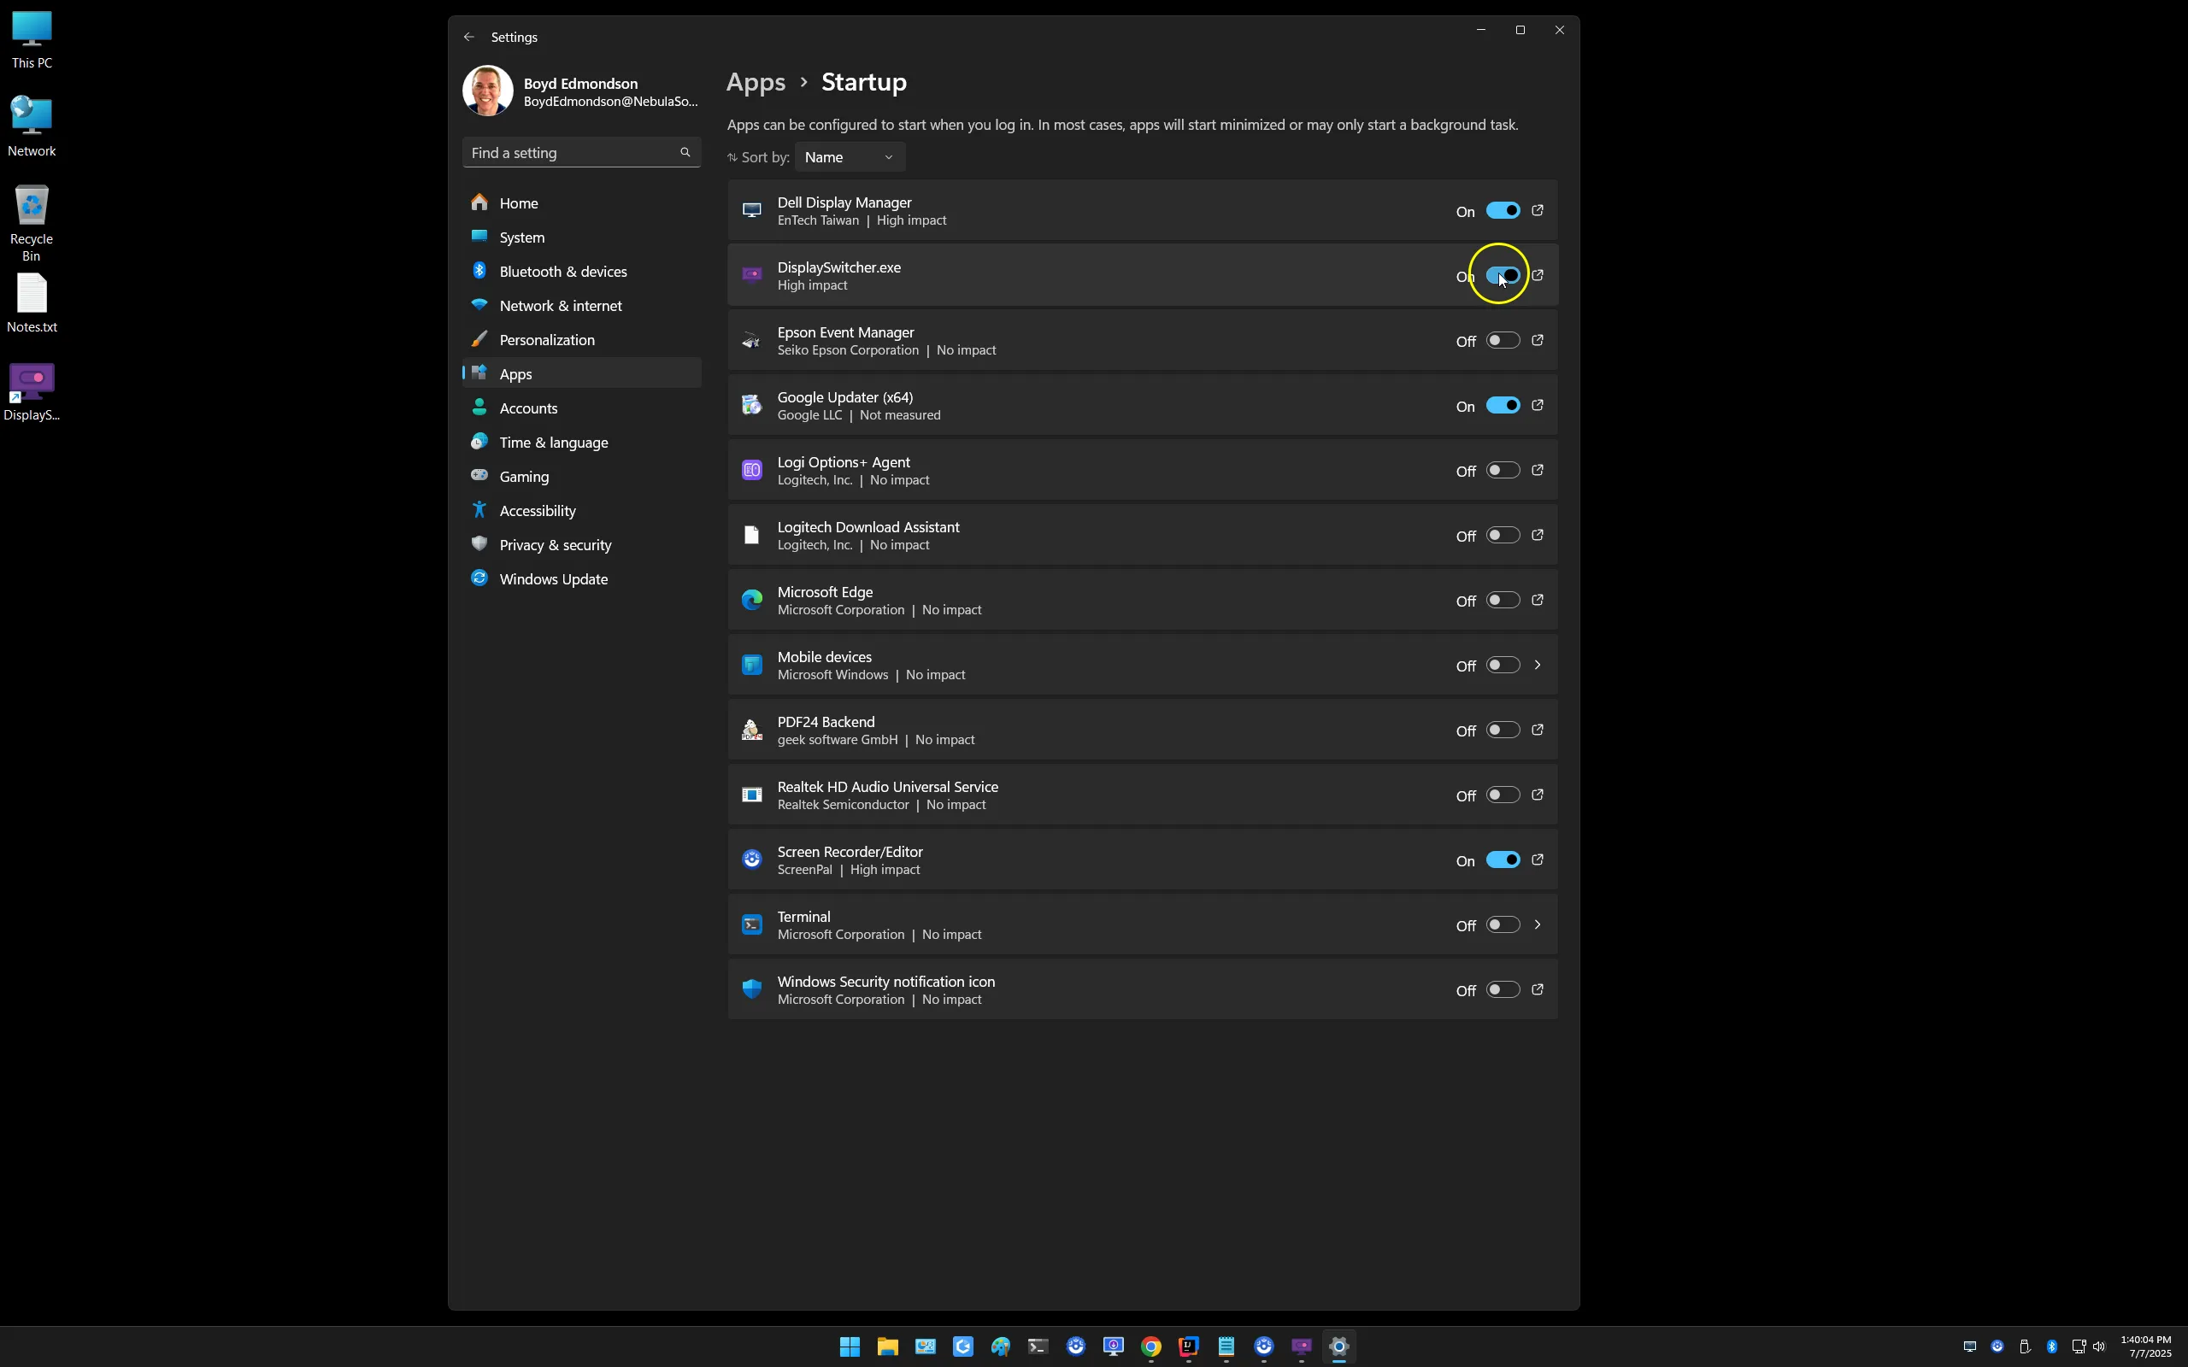
Task: Open File Explorer from the taskbar
Action: pyautogui.click(x=888, y=1346)
